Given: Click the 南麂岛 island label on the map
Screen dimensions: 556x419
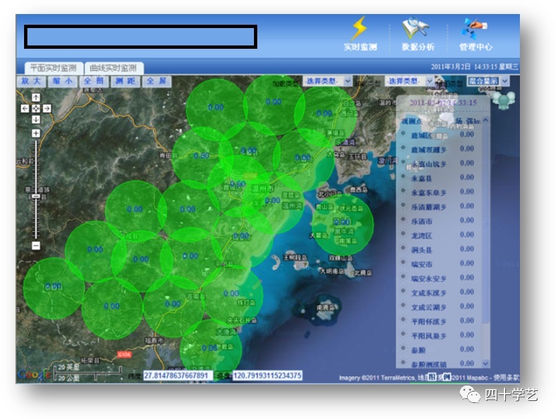Looking at the screenshot, I should click(325, 307).
